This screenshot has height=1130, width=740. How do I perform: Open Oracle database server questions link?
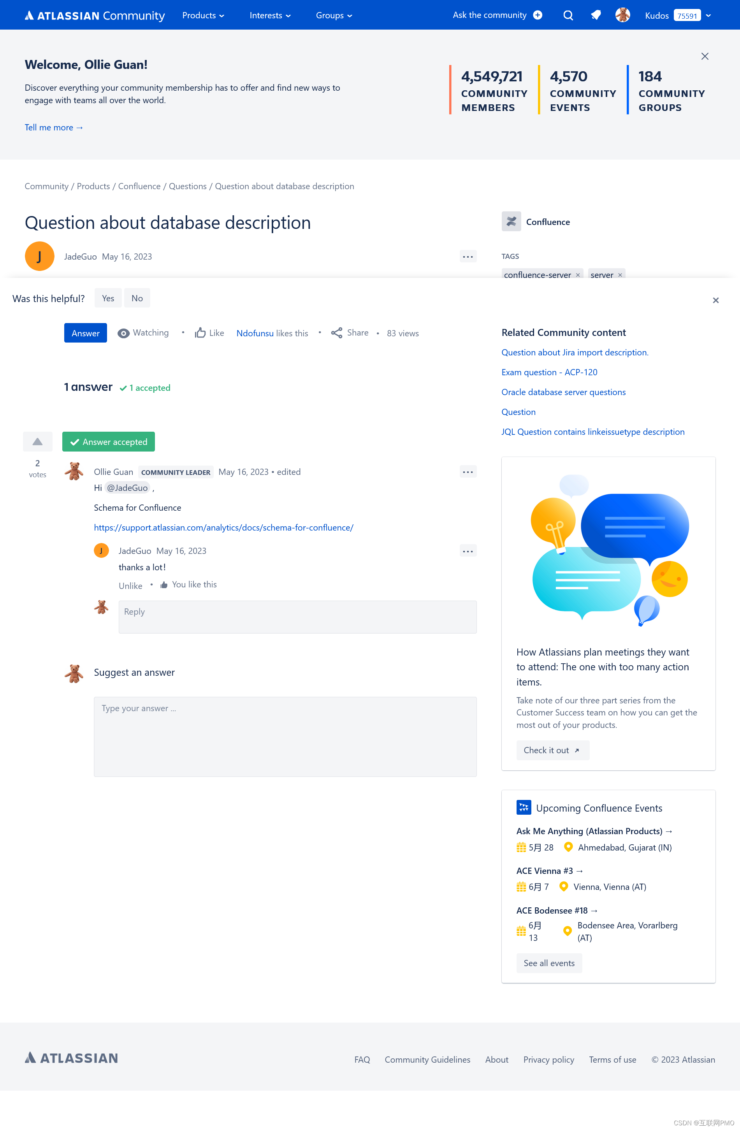pos(563,392)
